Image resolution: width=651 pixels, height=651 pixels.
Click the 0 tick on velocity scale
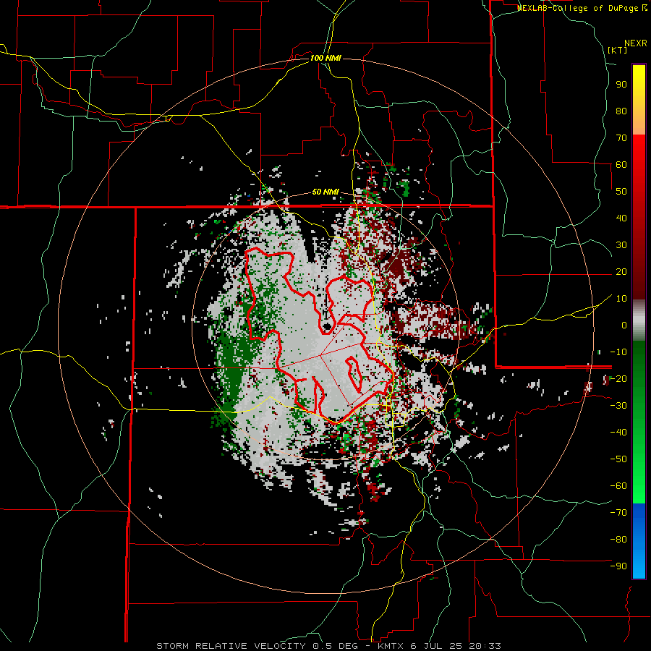[624, 325]
